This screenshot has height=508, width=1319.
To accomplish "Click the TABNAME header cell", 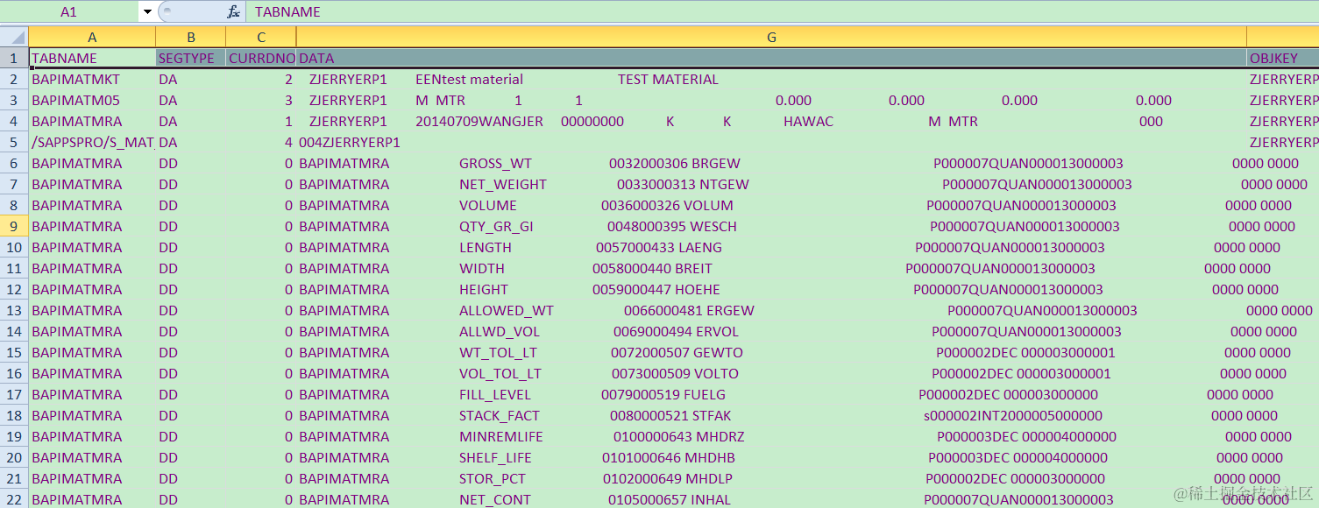I will (92, 59).
